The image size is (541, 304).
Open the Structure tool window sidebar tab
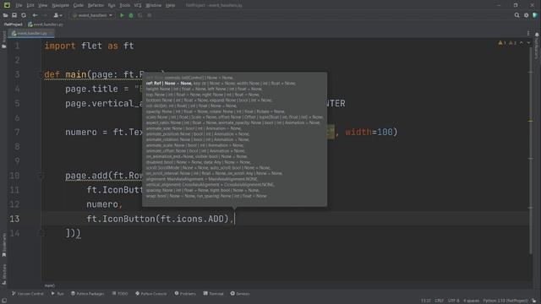click(3, 274)
